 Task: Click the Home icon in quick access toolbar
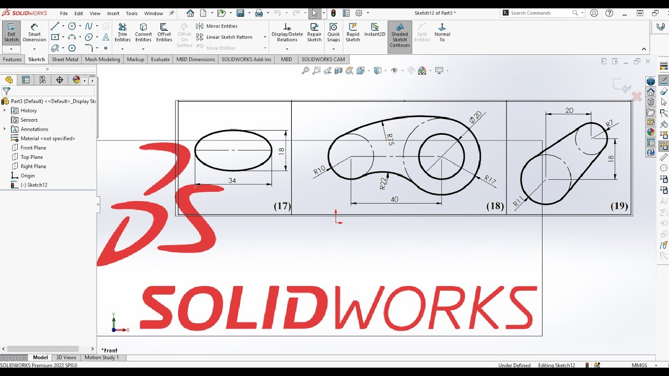click(x=190, y=13)
